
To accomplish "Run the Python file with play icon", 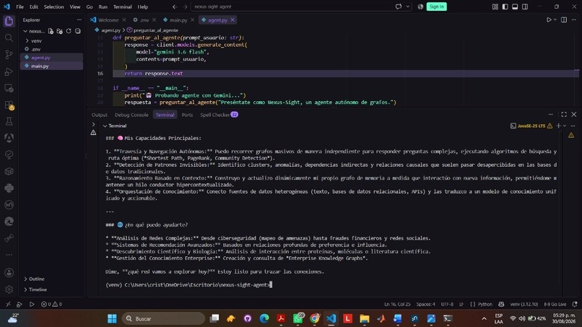I will 549,19.
